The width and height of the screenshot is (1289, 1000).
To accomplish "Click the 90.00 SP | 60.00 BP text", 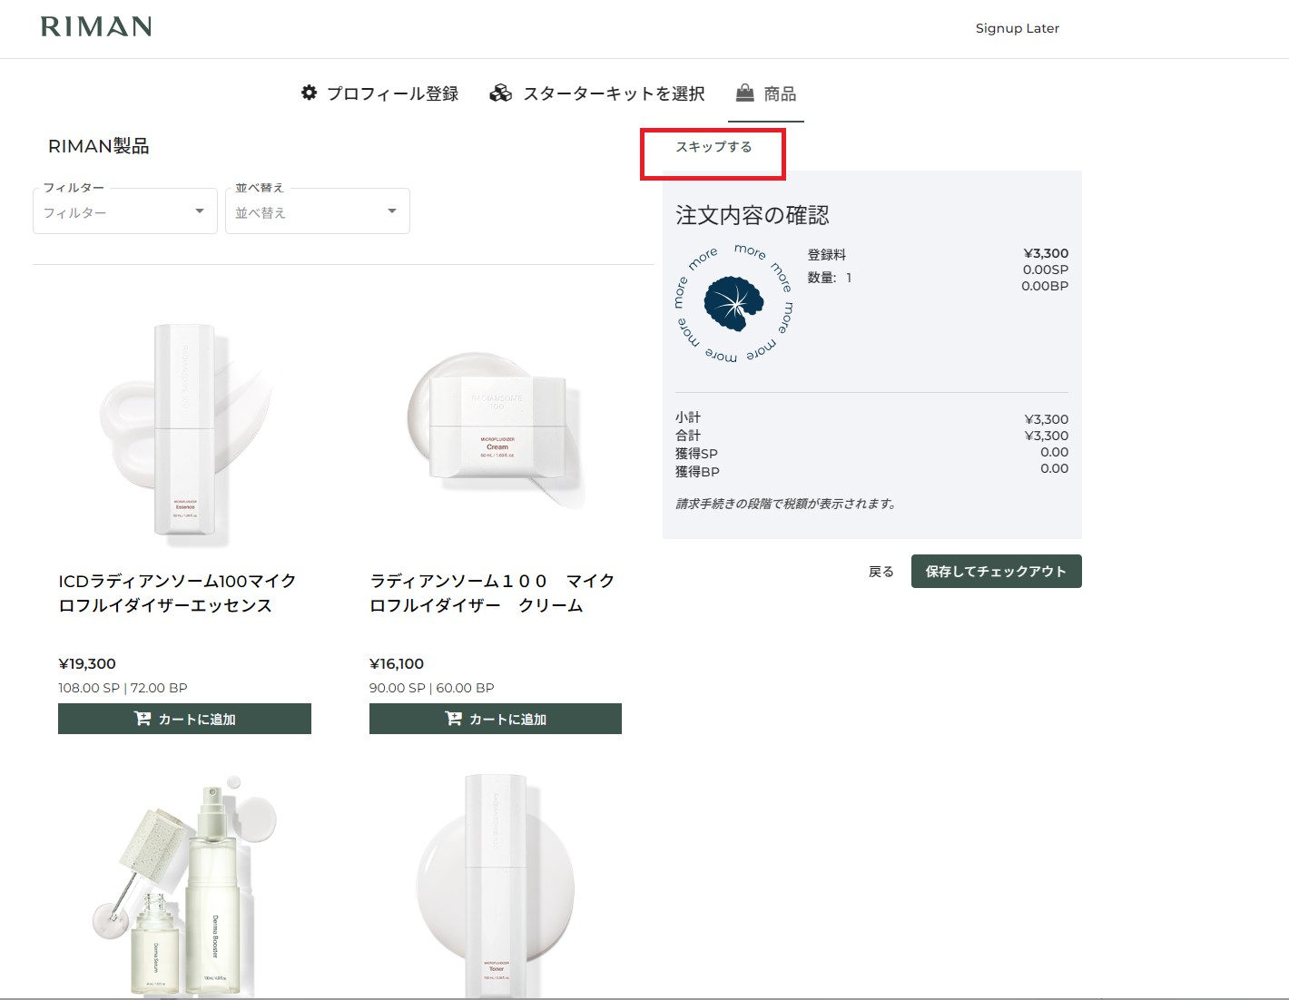I will pyautogui.click(x=432, y=688).
